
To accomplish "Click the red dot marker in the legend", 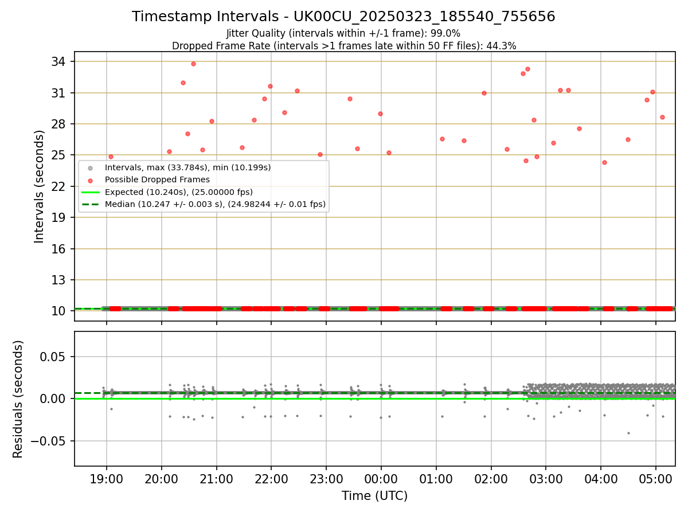I will [90, 180].
